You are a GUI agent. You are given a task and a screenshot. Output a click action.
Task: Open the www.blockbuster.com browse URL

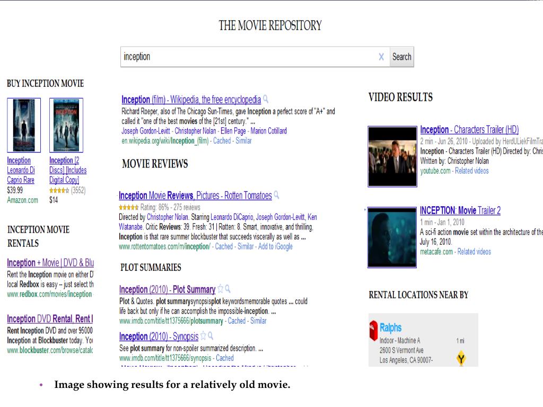click(x=50, y=350)
